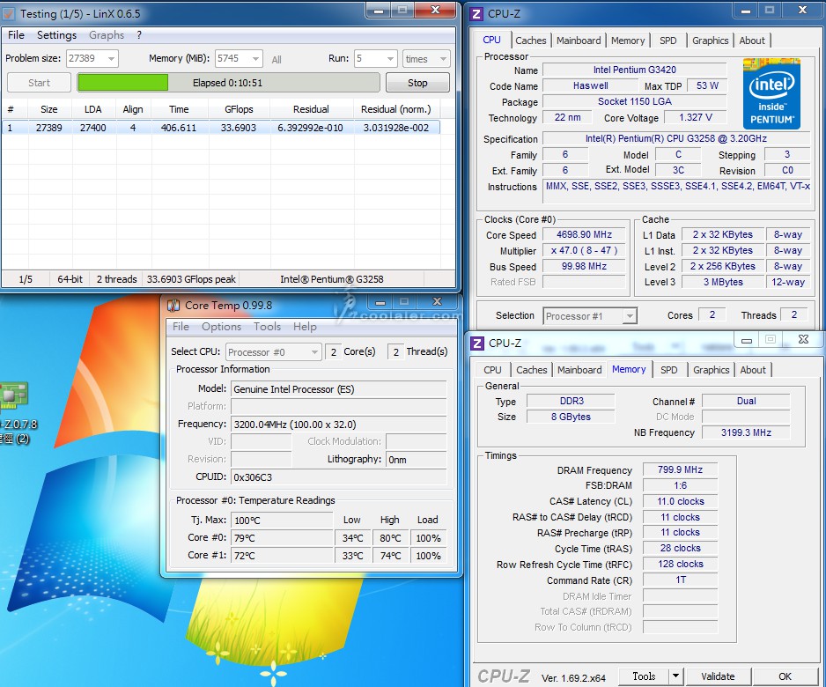Click the DRAM Frequency value 799.9 MHz
The height and width of the screenshot is (687, 826).
pos(680,469)
